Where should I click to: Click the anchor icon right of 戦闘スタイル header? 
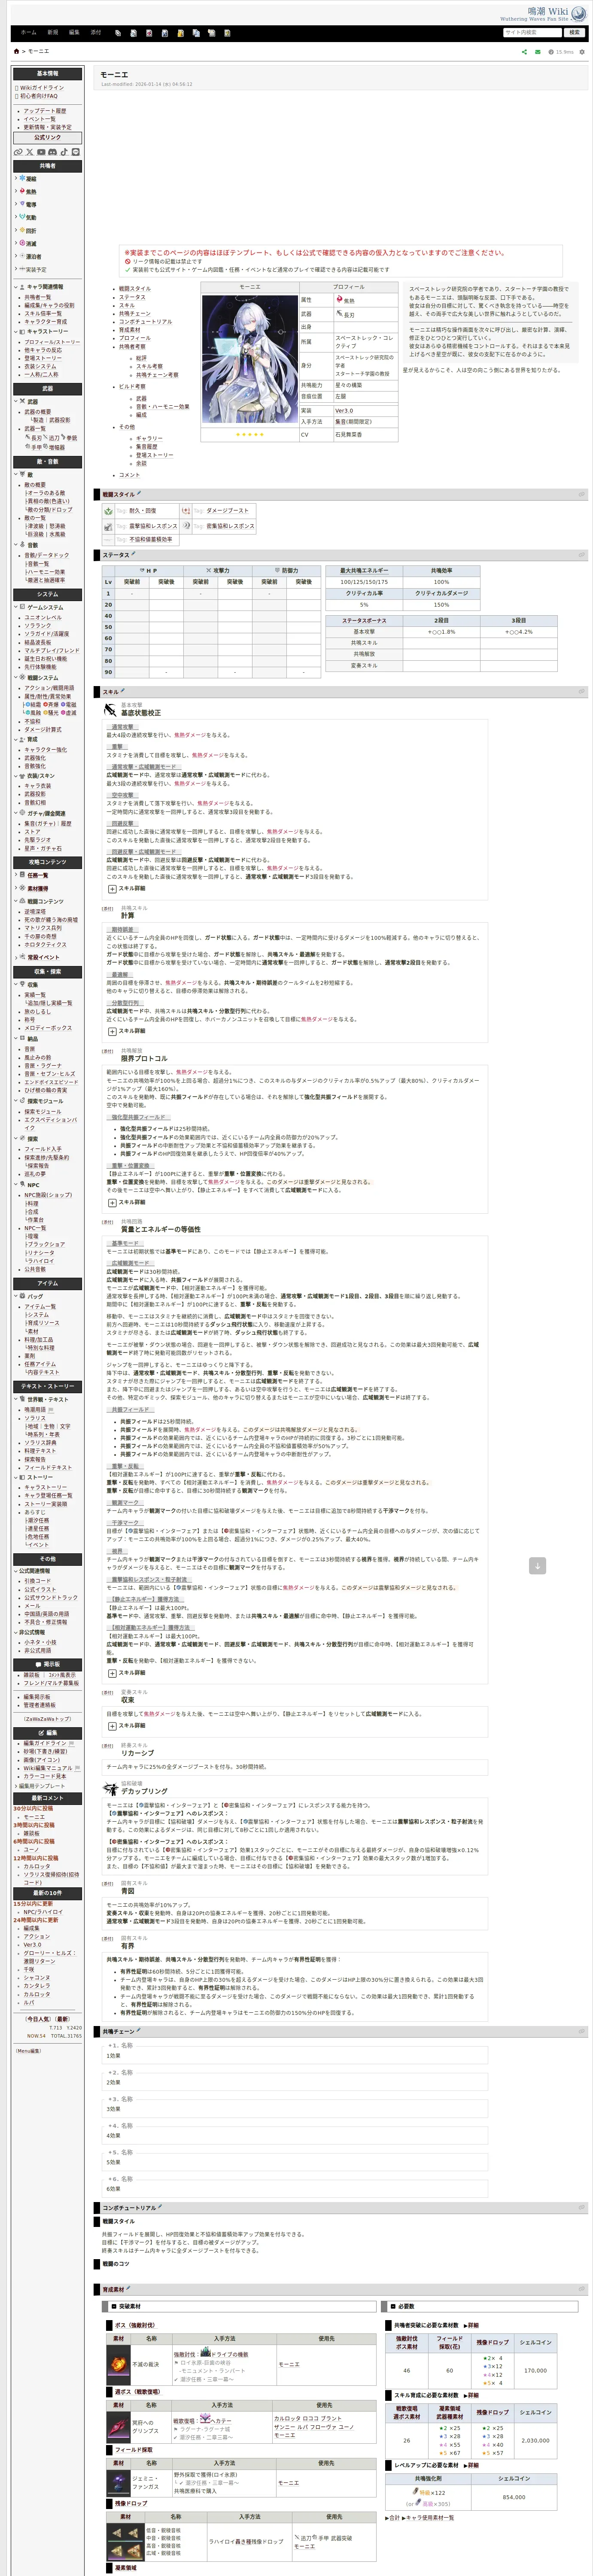tap(581, 494)
